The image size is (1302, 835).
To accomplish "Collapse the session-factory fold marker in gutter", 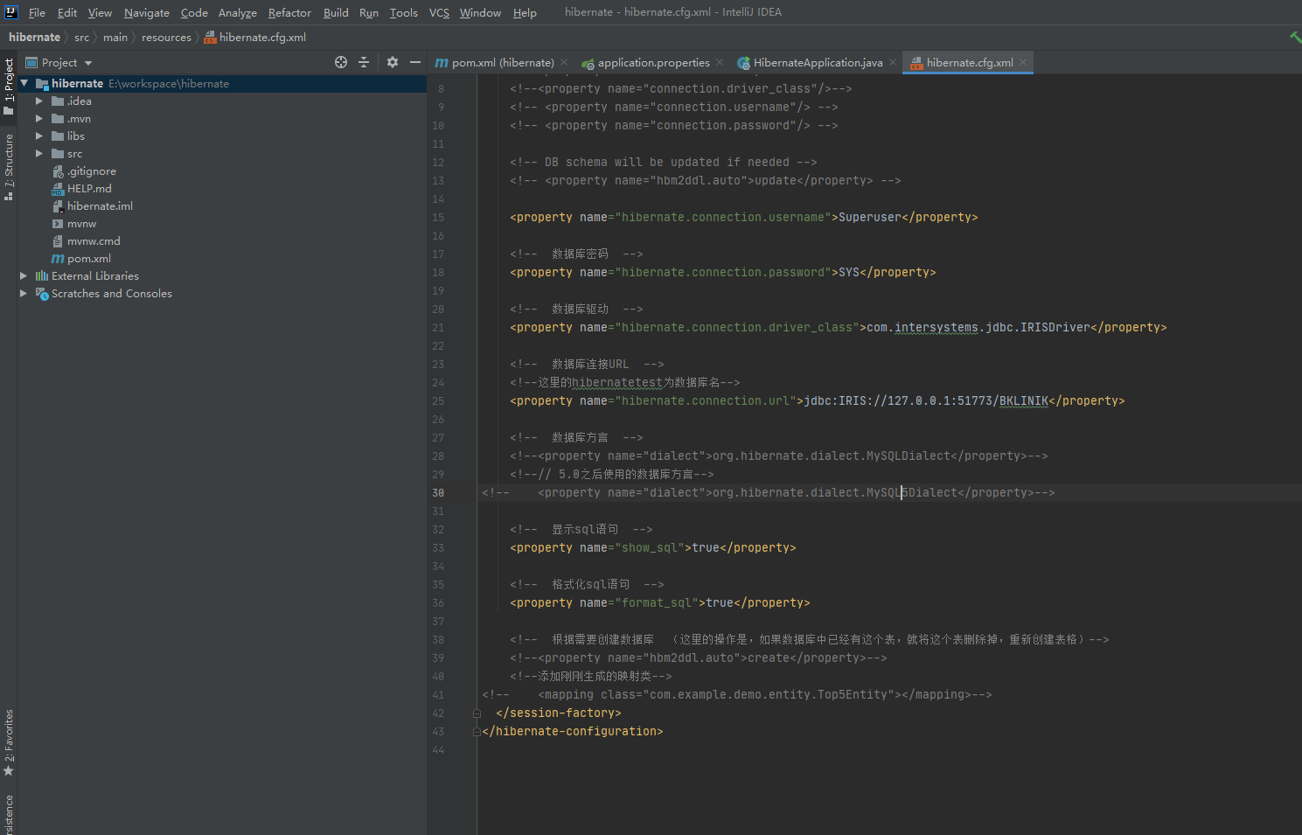I will click(477, 713).
